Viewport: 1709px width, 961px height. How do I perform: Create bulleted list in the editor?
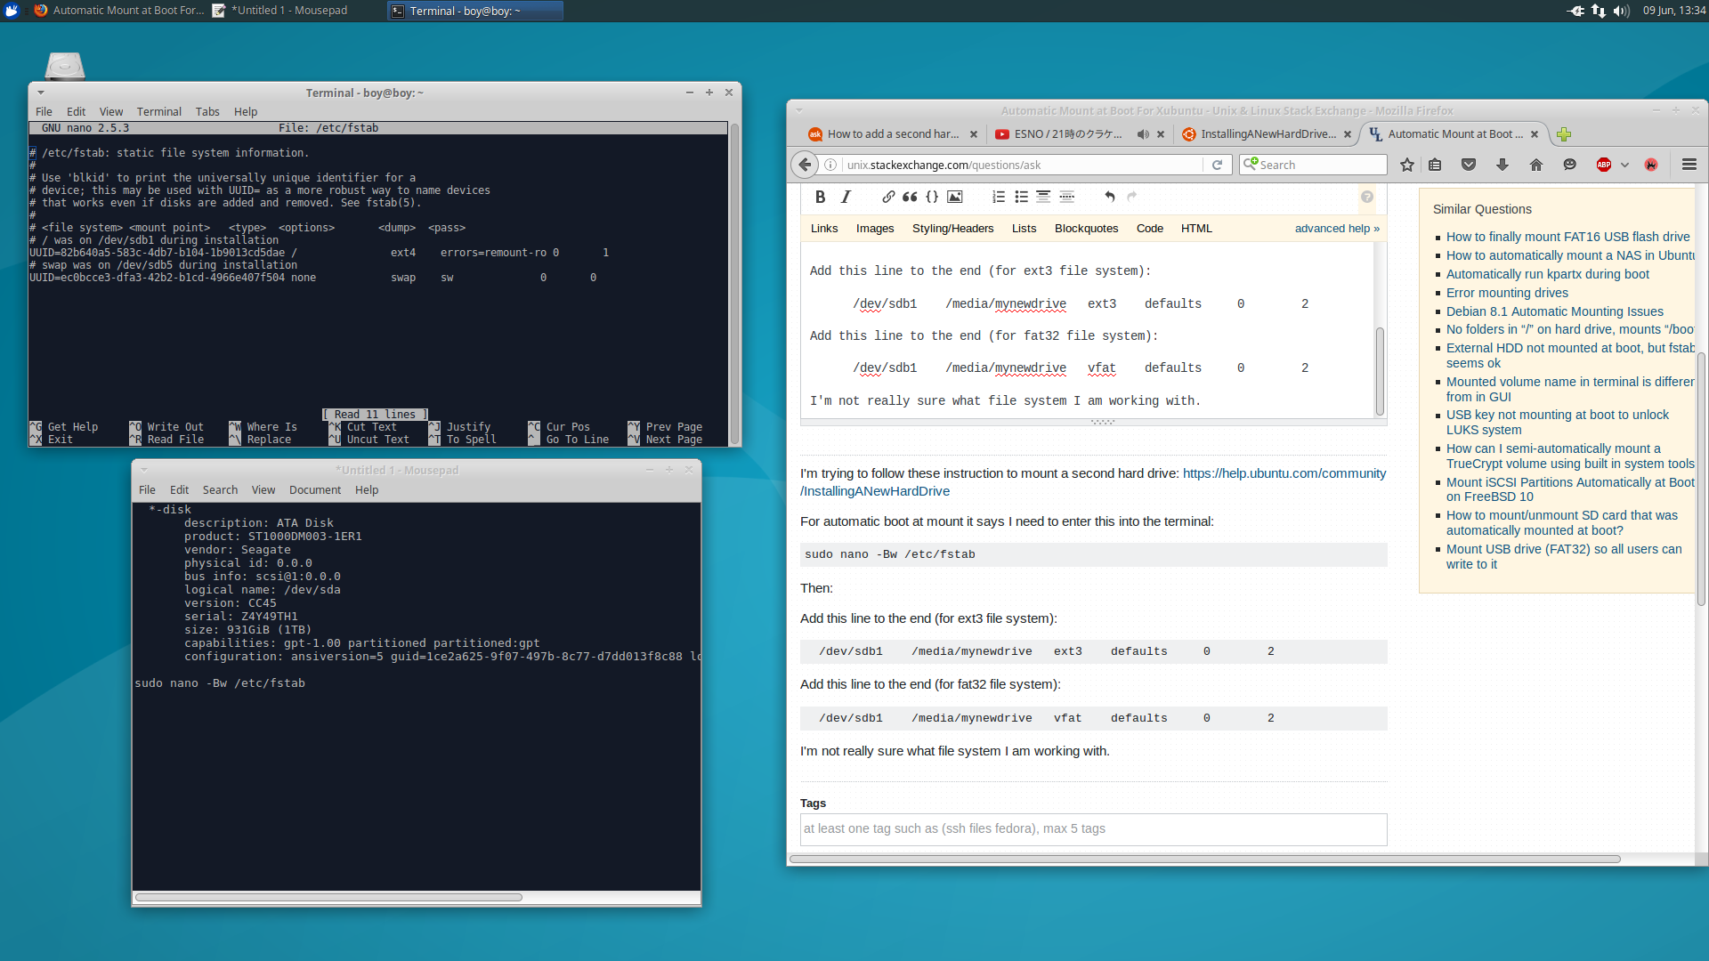(x=1021, y=197)
